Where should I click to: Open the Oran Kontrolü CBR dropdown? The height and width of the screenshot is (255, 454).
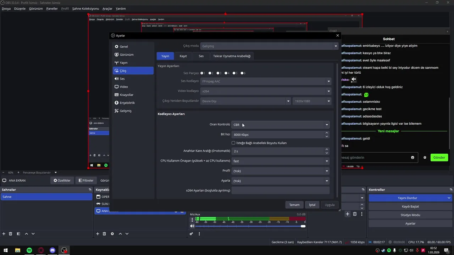click(x=280, y=125)
